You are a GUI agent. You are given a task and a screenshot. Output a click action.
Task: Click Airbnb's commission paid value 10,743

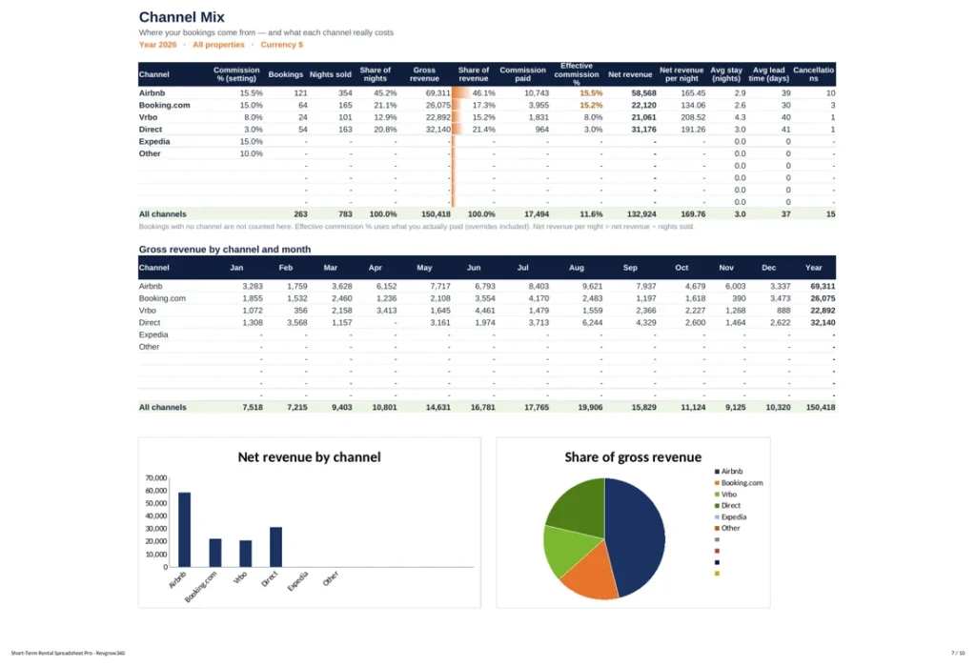[x=537, y=93]
